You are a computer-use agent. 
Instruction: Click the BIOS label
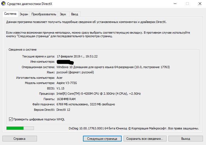(x=51, y=88)
